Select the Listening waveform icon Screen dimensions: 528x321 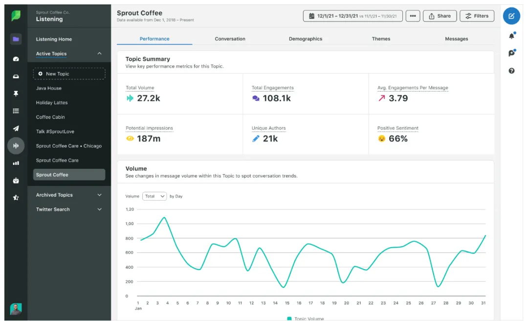coord(16,146)
